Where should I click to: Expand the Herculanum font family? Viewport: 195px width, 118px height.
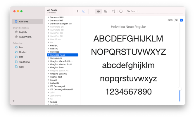click(x=48, y=58)
